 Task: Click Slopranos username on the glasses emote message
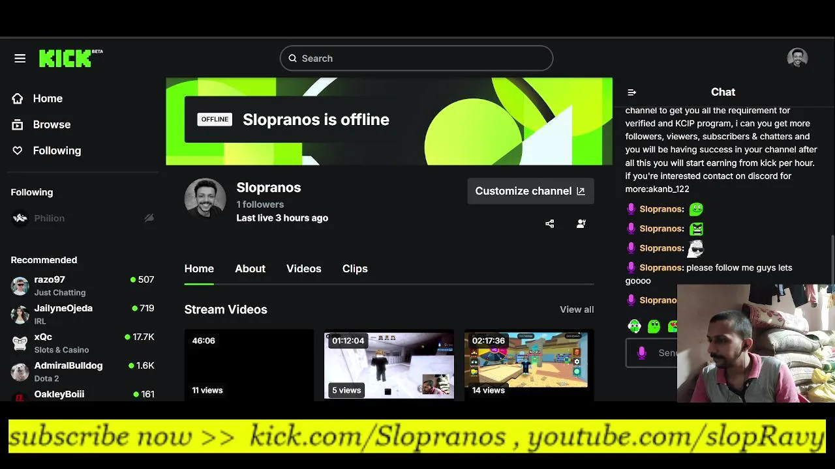tap(661, 248)
